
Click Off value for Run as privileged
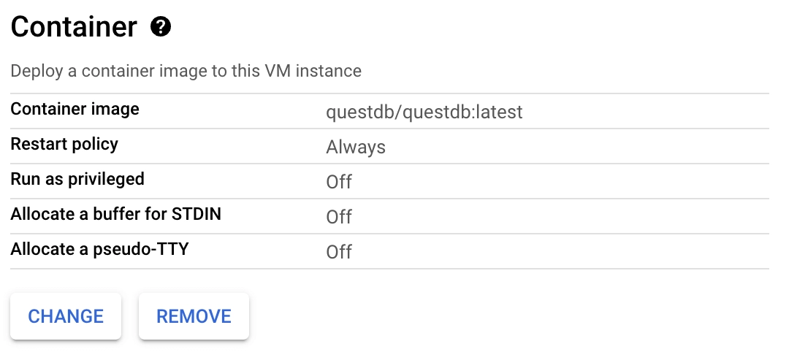339,182
